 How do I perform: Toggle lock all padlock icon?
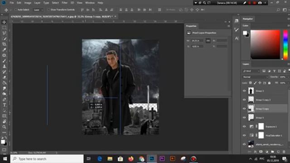point(269,83)
